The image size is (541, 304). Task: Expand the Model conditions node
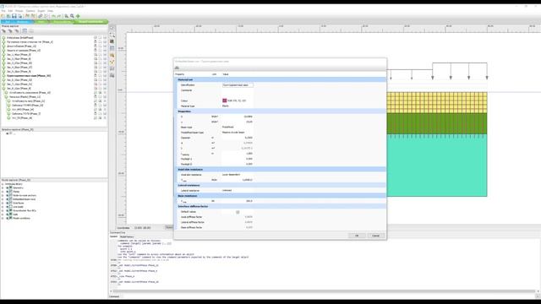point(3,218)
